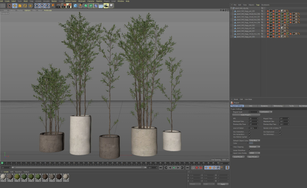This screenshot has height=188, width=307.
Task: Switch to the To Do tab
Action: point(292,106)
